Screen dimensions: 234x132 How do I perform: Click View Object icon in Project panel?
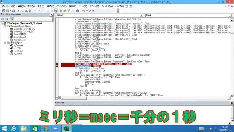[7, 19]
